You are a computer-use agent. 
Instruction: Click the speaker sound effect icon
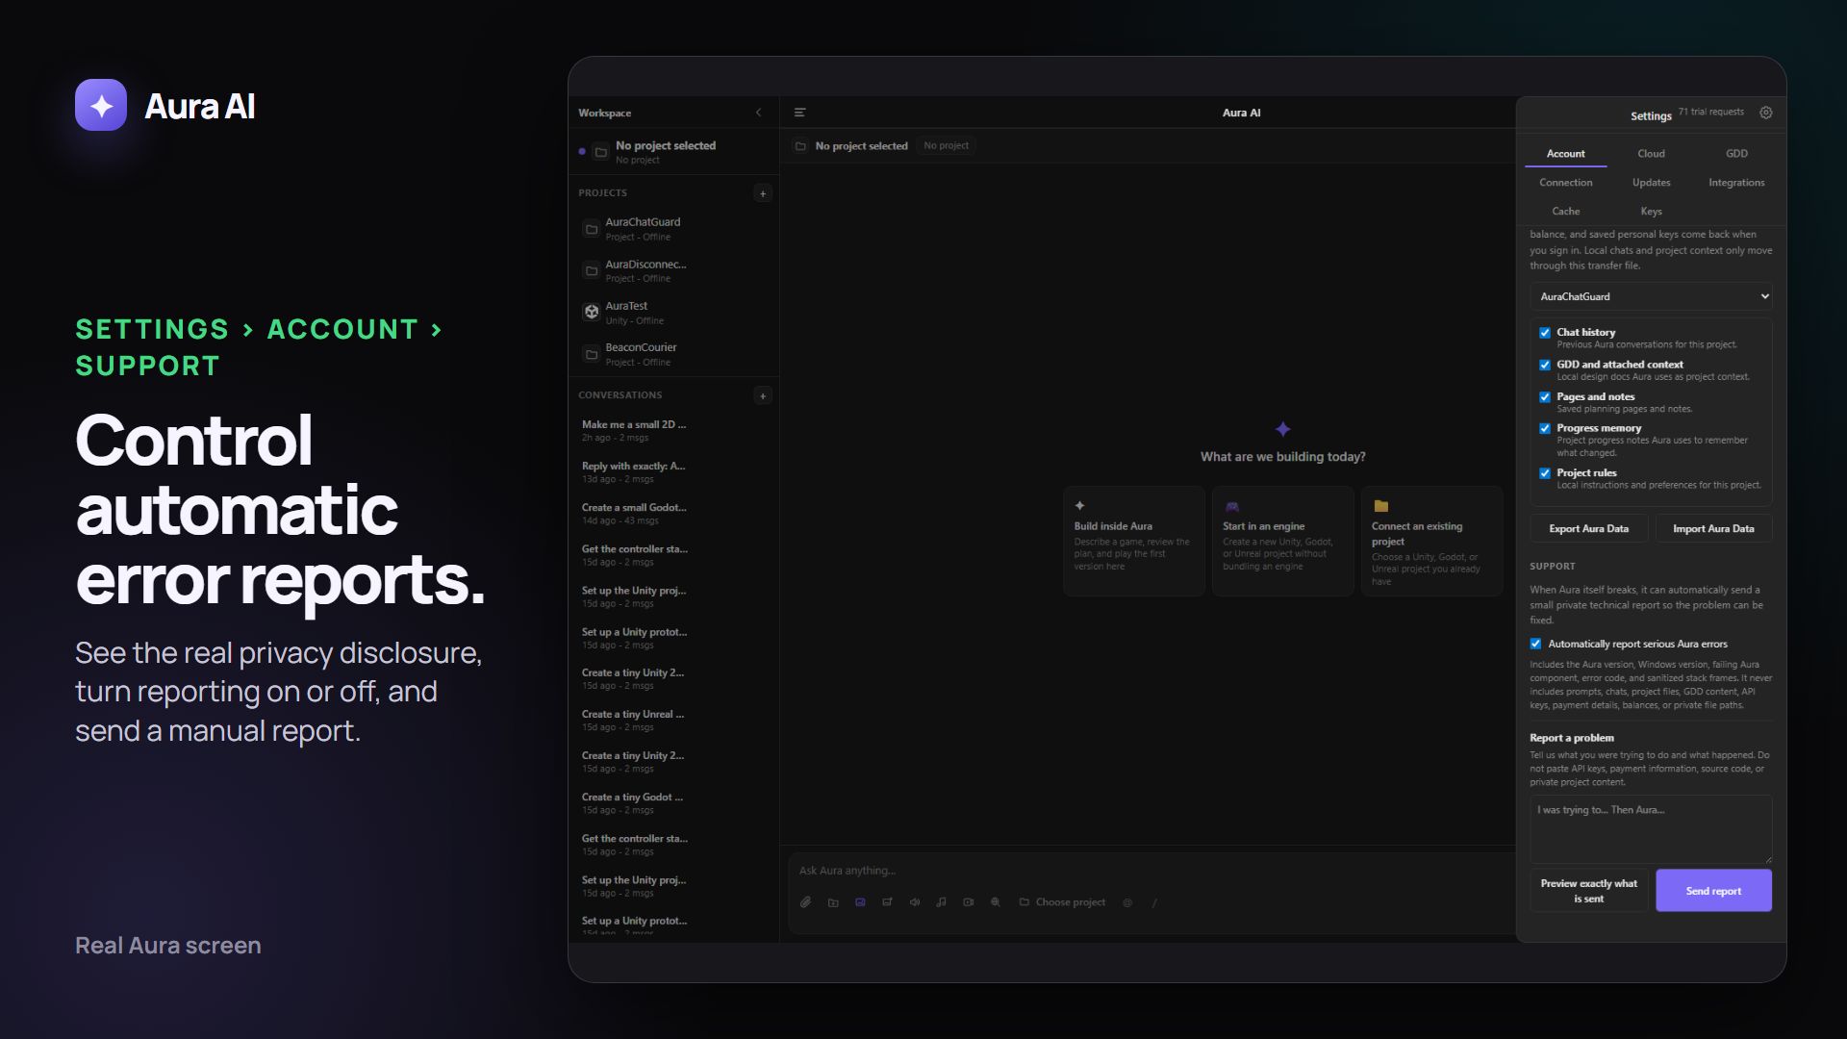914,902
